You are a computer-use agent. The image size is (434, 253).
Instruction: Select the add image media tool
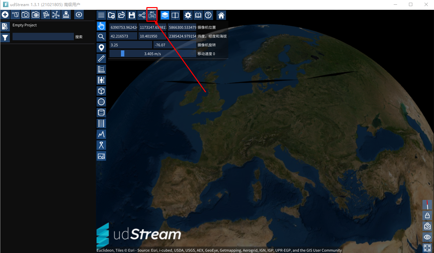pos(101,156)
